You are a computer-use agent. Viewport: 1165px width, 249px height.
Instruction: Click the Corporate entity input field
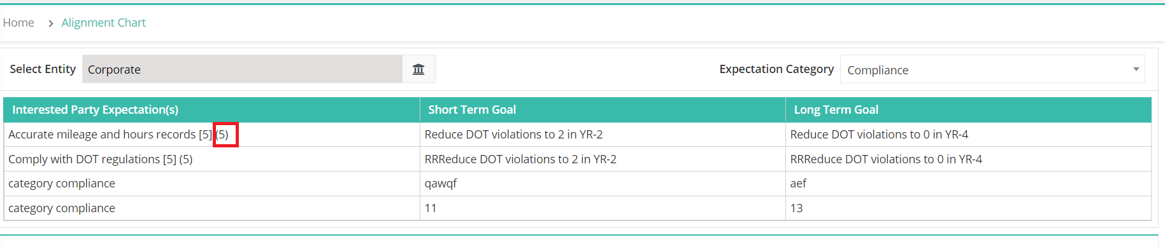click(x=242, y=69)
